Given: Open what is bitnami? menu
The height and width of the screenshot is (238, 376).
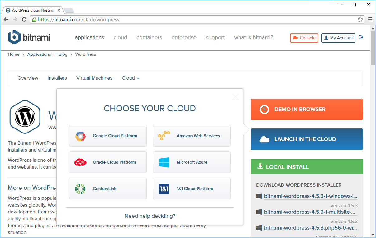Looking at the screenshot, I should 254,38.
